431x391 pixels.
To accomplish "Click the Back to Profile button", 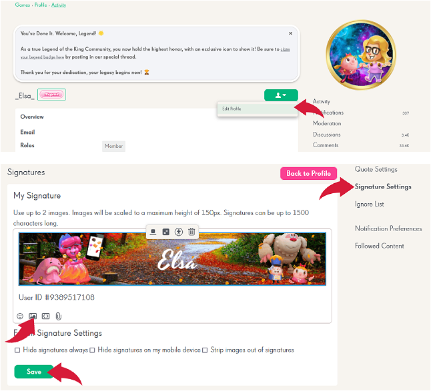I will point(308,173).
